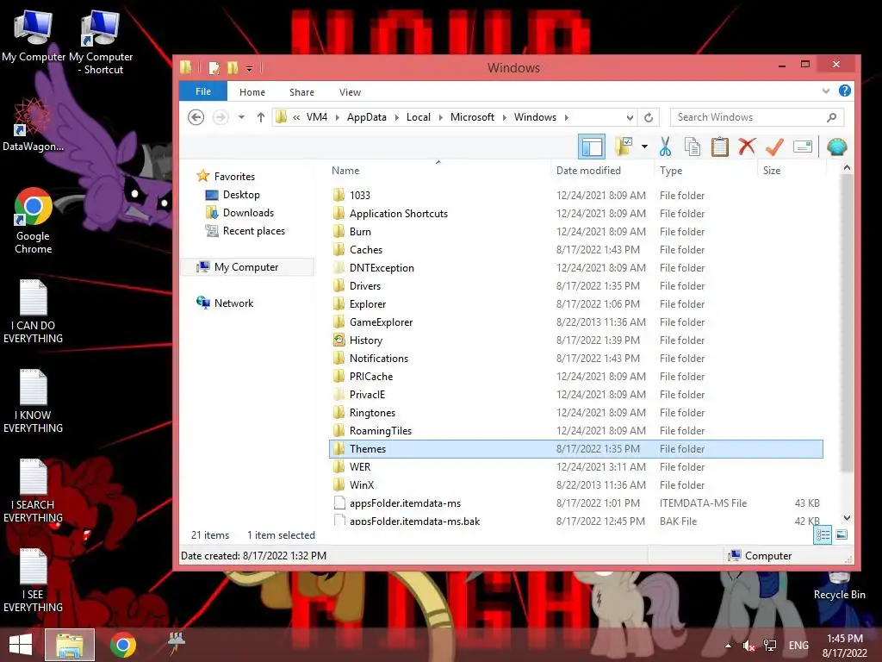Viewport: 882px width, 662px height.
Task: Select the History folder icon
Action: [339, 340]
